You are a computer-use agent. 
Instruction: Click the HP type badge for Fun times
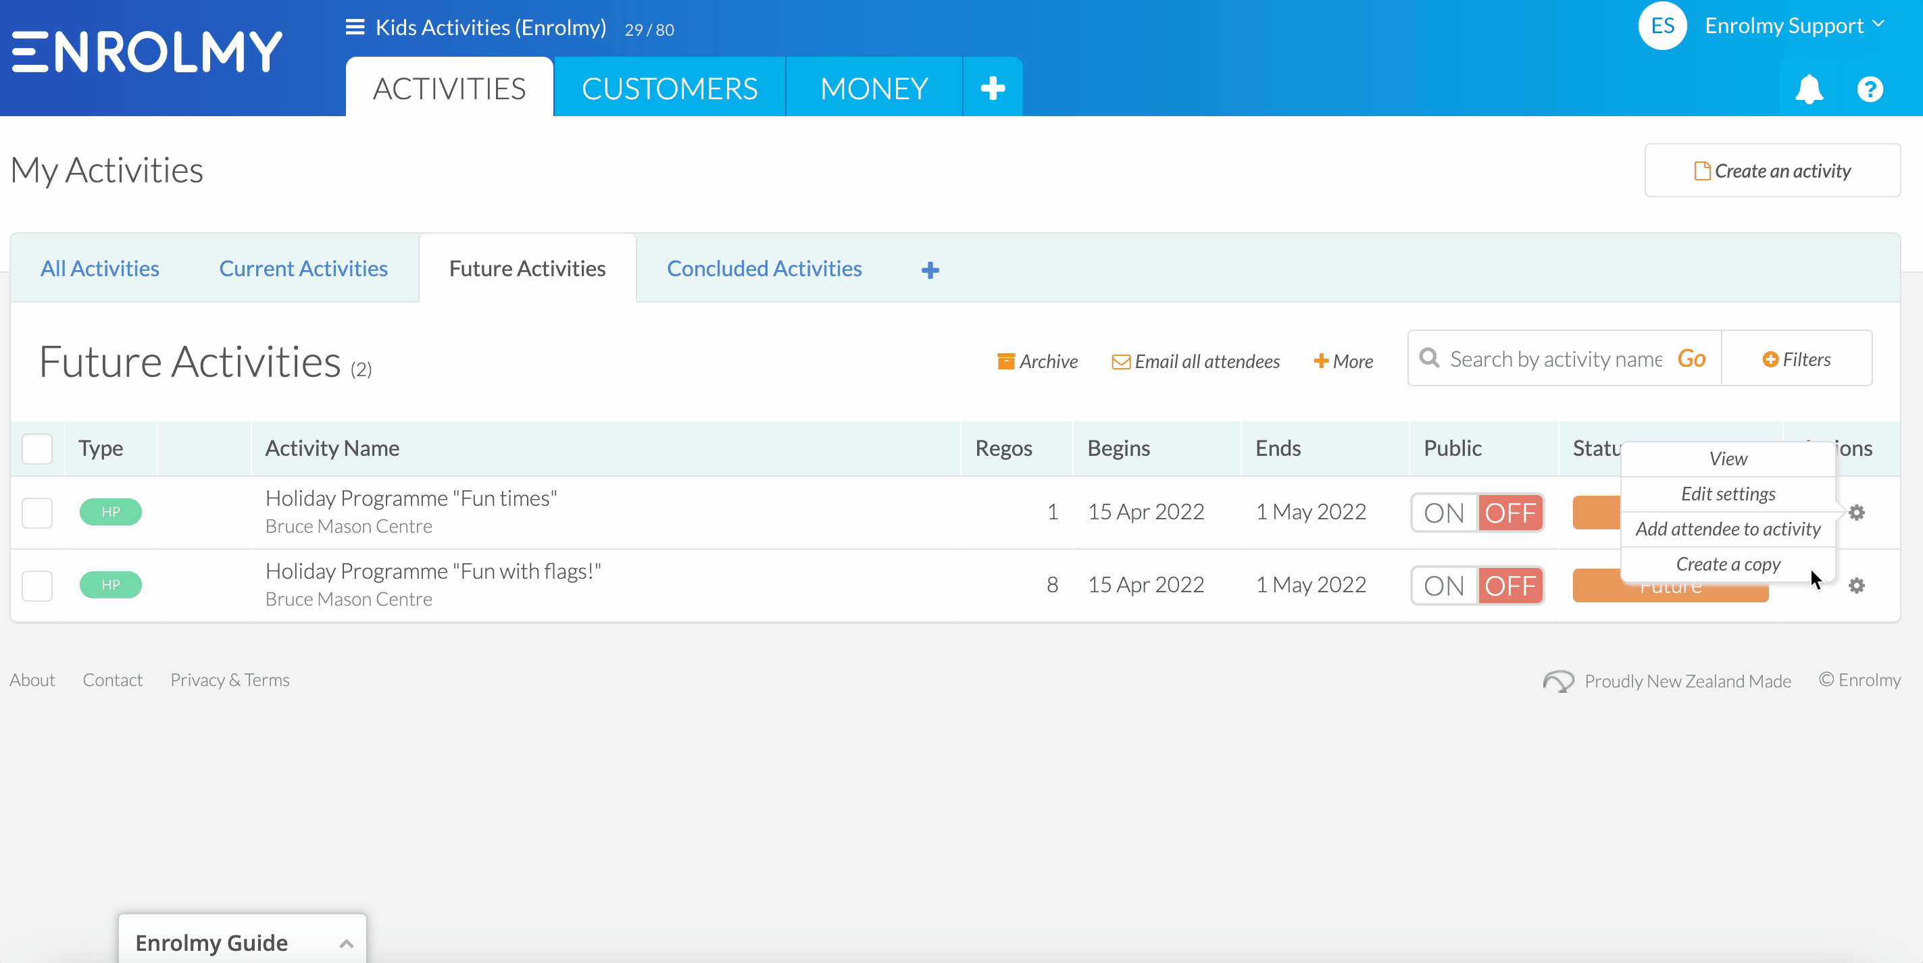click(x=111, y=512)
